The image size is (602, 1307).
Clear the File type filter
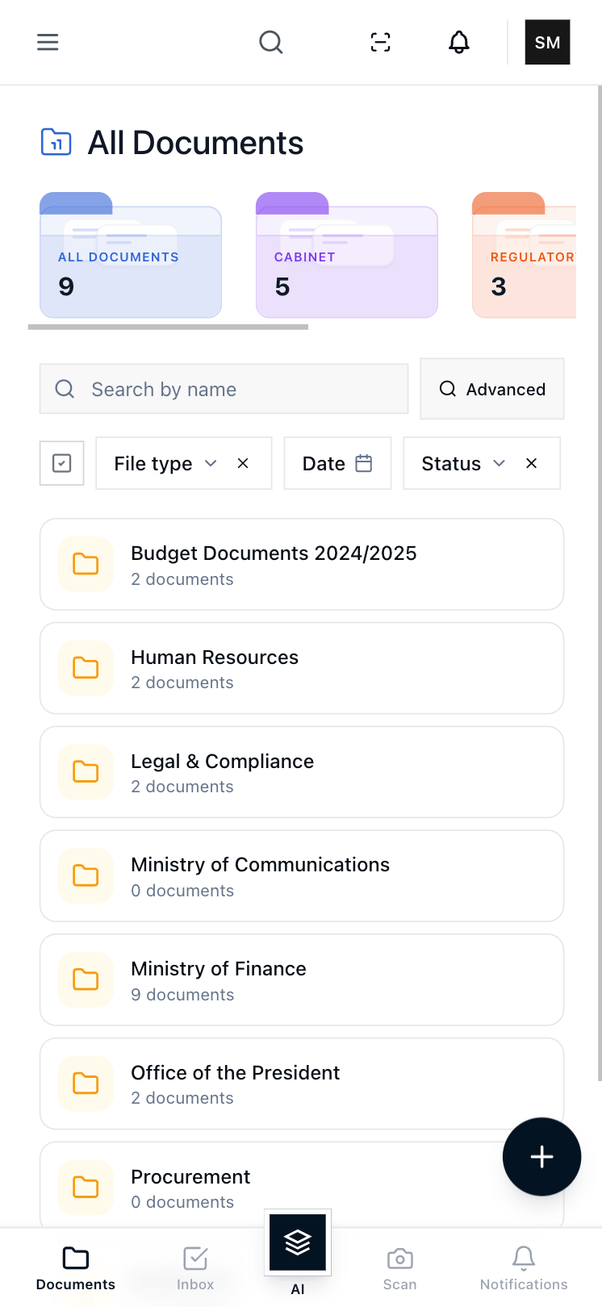pyautogui.click(x=243, y=463)
